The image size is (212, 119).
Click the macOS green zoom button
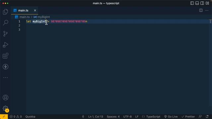[x=8, y=3]
